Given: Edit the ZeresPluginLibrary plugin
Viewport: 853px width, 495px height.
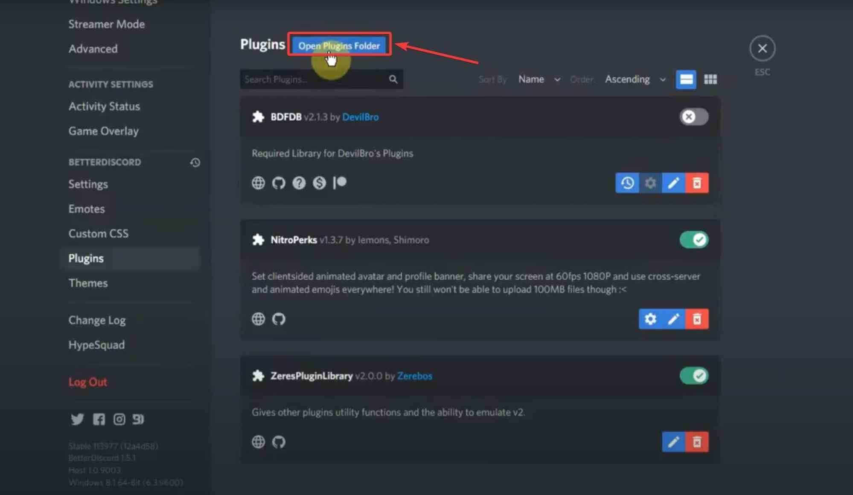Looking at the screenshot, I should coord(673,442).
